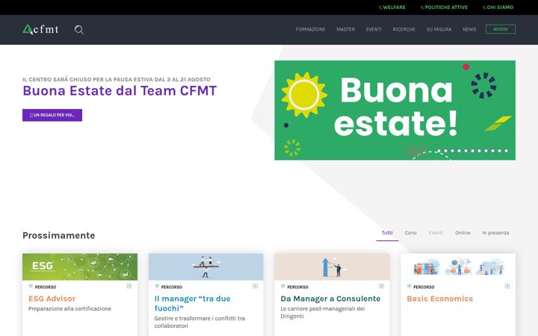Open the Buona Estate dal Team CFMT headline
Screen dimensions: 538x336
point(120,91)
